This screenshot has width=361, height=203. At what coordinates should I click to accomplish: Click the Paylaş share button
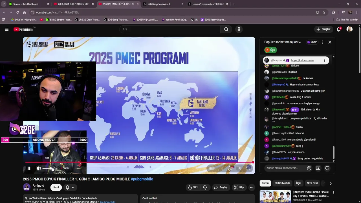(221, 187)
